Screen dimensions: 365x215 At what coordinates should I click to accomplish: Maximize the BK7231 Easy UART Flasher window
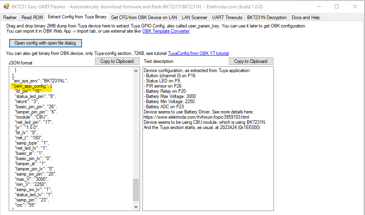coord(337,6)
